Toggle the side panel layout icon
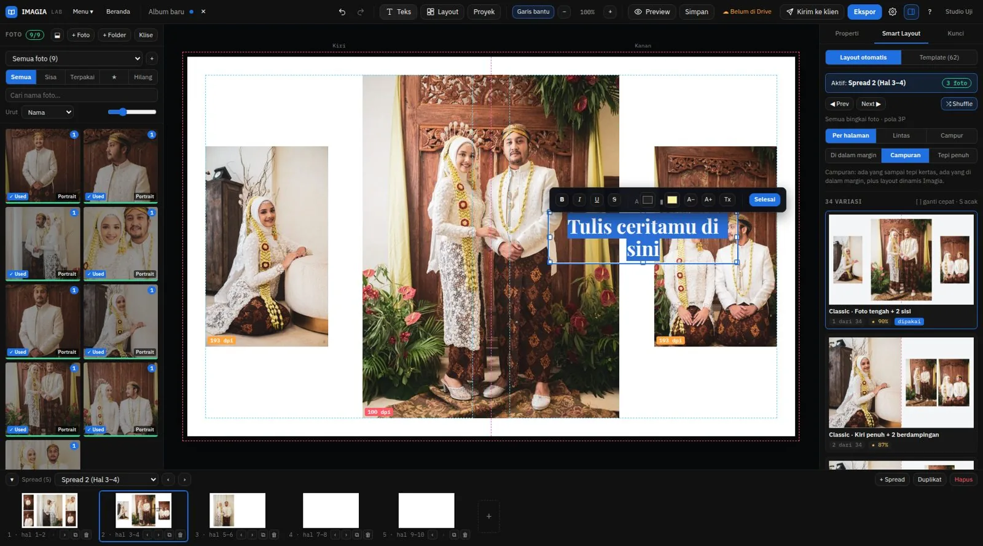This screenshot has width=983, height=546. (x=911, y=12)
